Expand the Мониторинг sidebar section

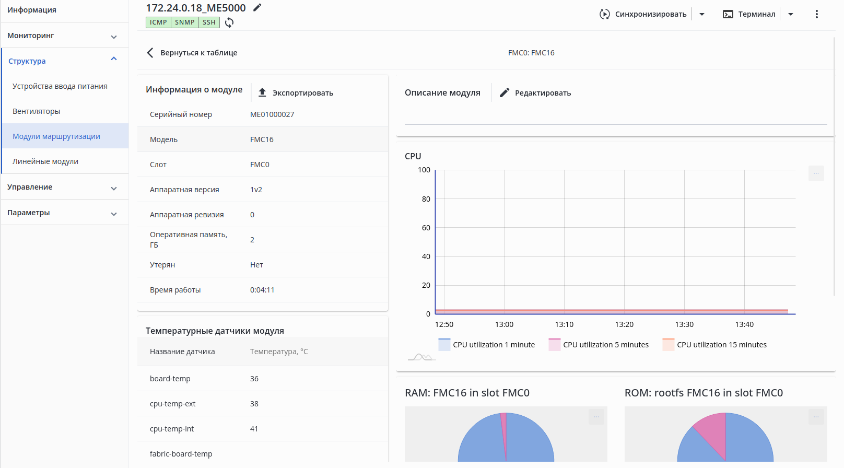click(114, 37)
